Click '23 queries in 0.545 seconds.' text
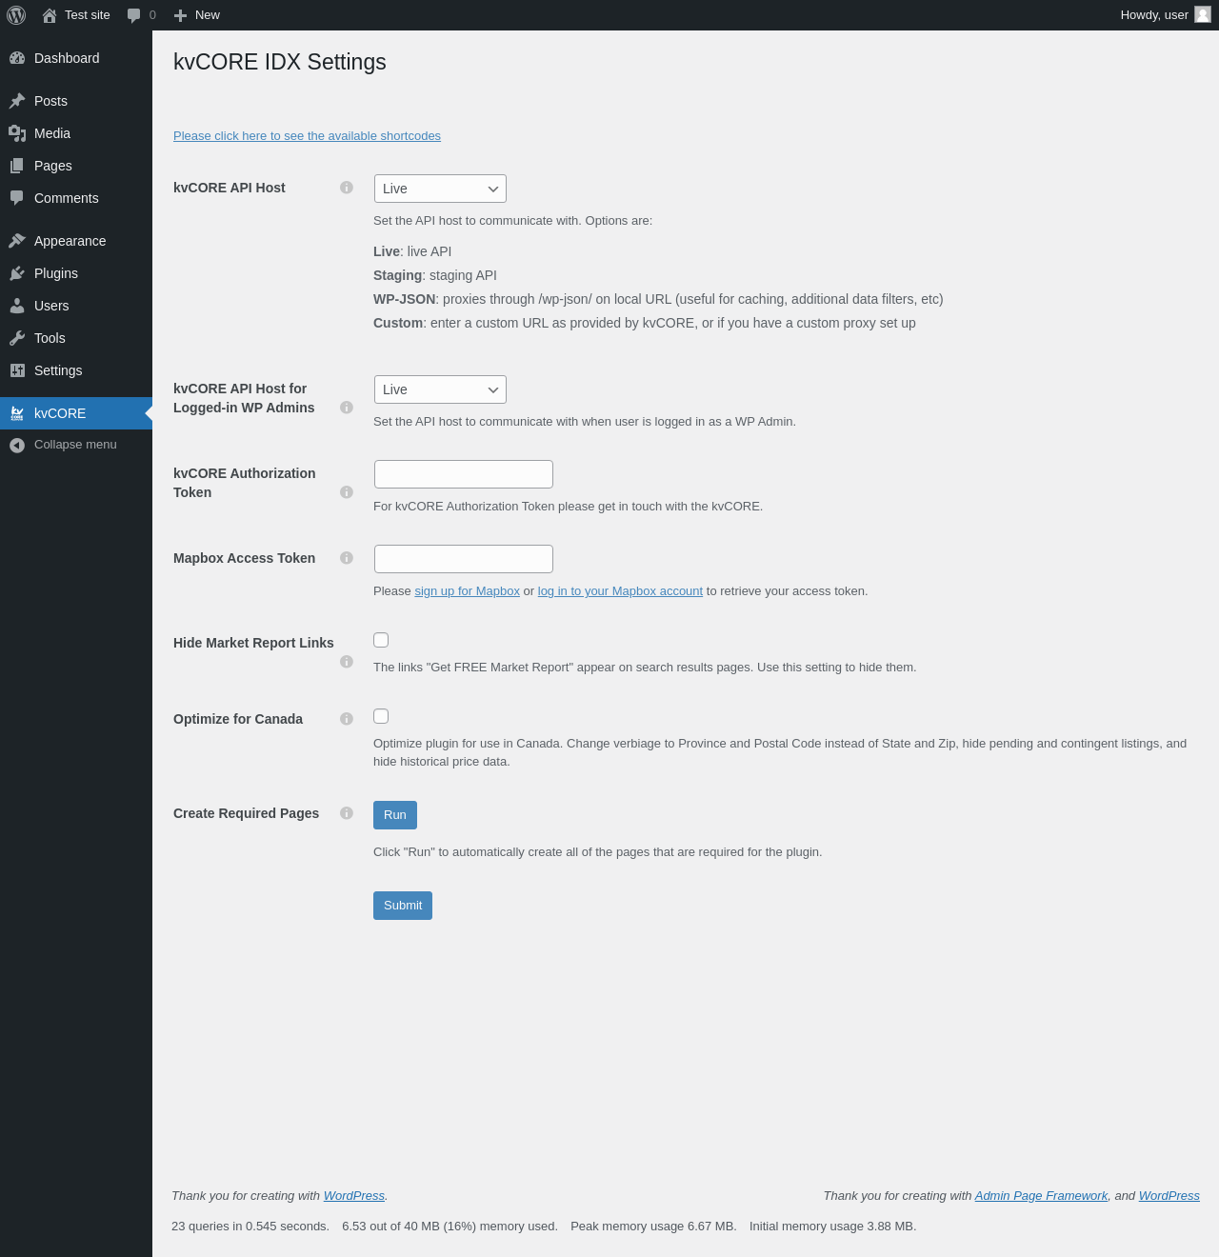This screenshot has width=1219, height=1257. [x=250, y=1227]
